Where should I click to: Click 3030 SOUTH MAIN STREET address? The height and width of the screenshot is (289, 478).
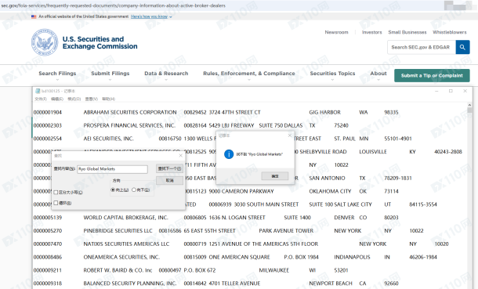[x=266, y=204]
